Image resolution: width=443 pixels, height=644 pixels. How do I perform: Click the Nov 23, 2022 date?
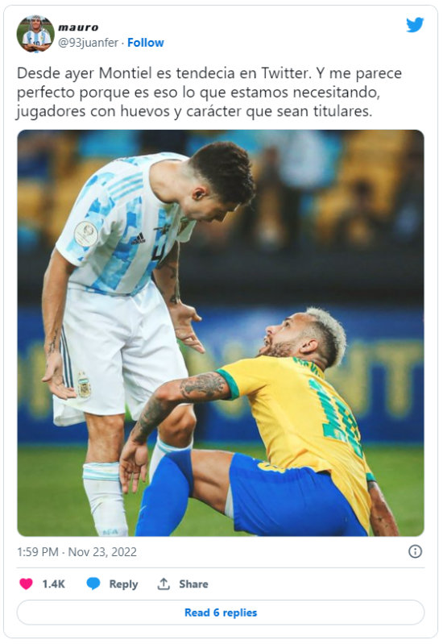tap(102, 551)
